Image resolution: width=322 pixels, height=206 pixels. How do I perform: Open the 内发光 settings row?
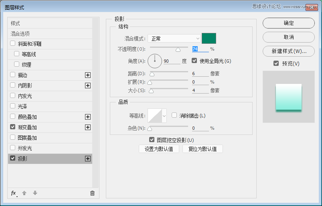pos(50,96)
